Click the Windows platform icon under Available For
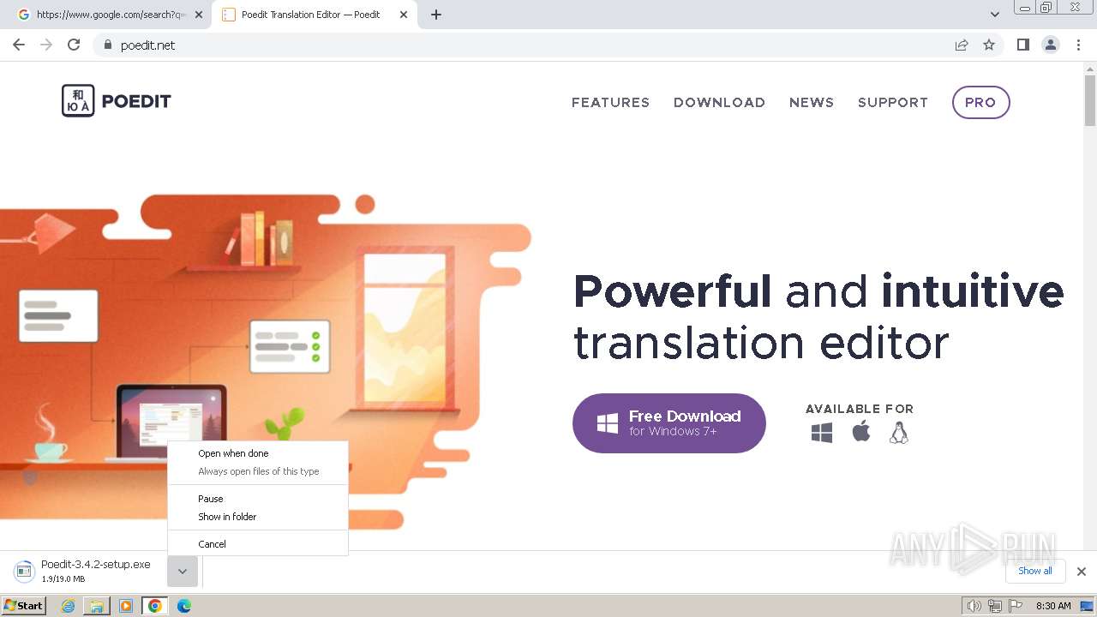 coord(822,433)
